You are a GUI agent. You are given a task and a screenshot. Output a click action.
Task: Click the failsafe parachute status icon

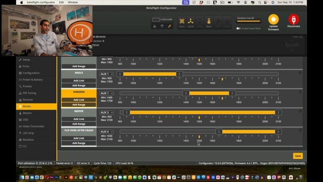pyautogui.click(x=162, y=26)
